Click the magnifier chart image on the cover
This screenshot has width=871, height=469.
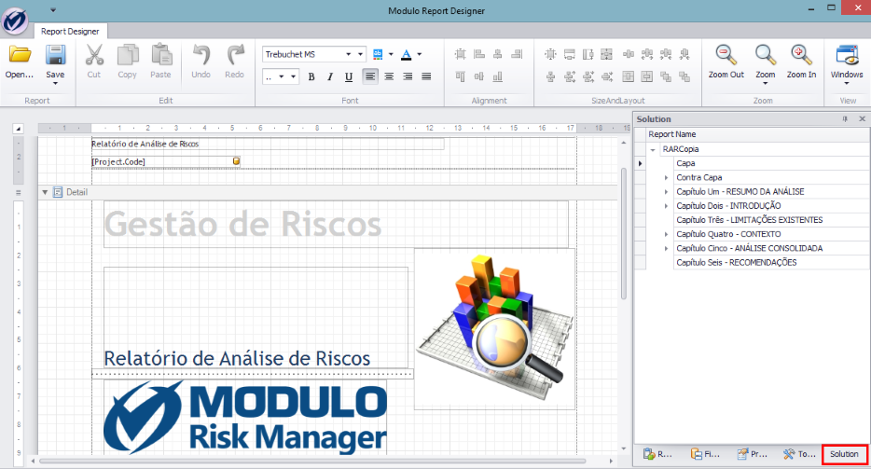coord(494,329)
